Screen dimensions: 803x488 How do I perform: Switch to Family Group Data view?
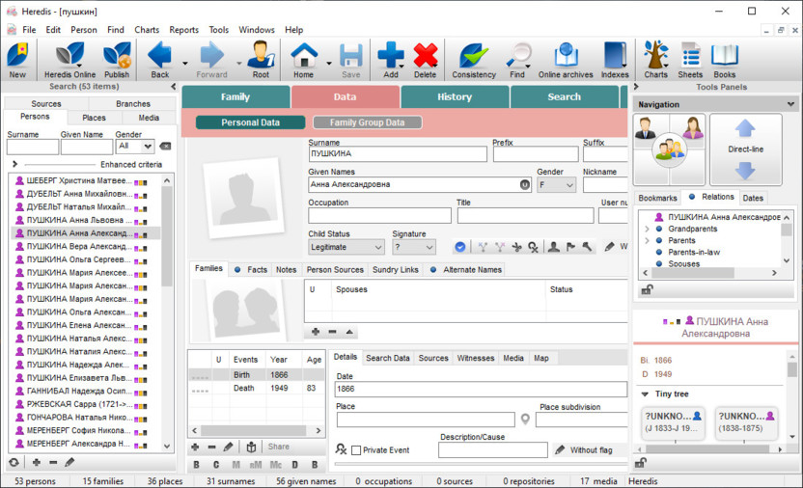[x=367, y=122]
